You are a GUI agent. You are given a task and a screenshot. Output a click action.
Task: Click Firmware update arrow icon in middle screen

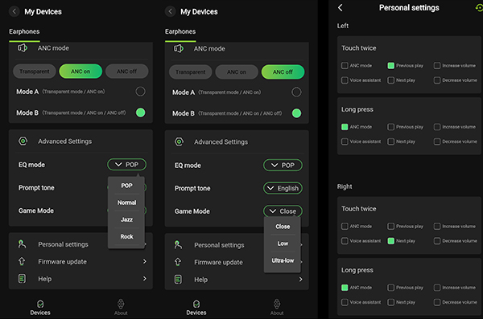click(x=178, y=262)
